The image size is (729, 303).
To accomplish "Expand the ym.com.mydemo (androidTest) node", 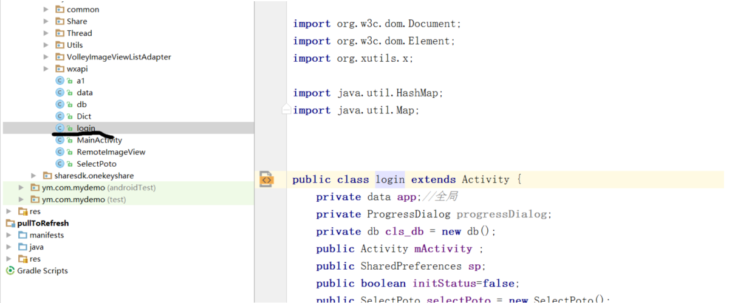I will (x=21, y=187).
